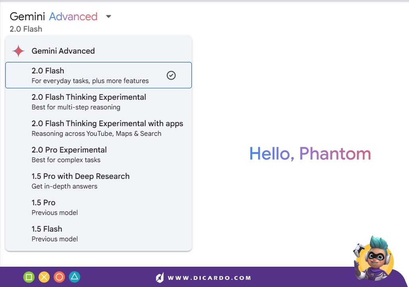Select the 1.5 Pro previous model
Viewport: 409px width, 287px height.
coord(99,207)
